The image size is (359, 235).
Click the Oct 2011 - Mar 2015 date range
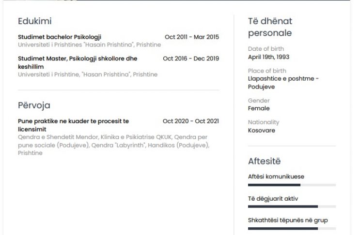point(192,37)
